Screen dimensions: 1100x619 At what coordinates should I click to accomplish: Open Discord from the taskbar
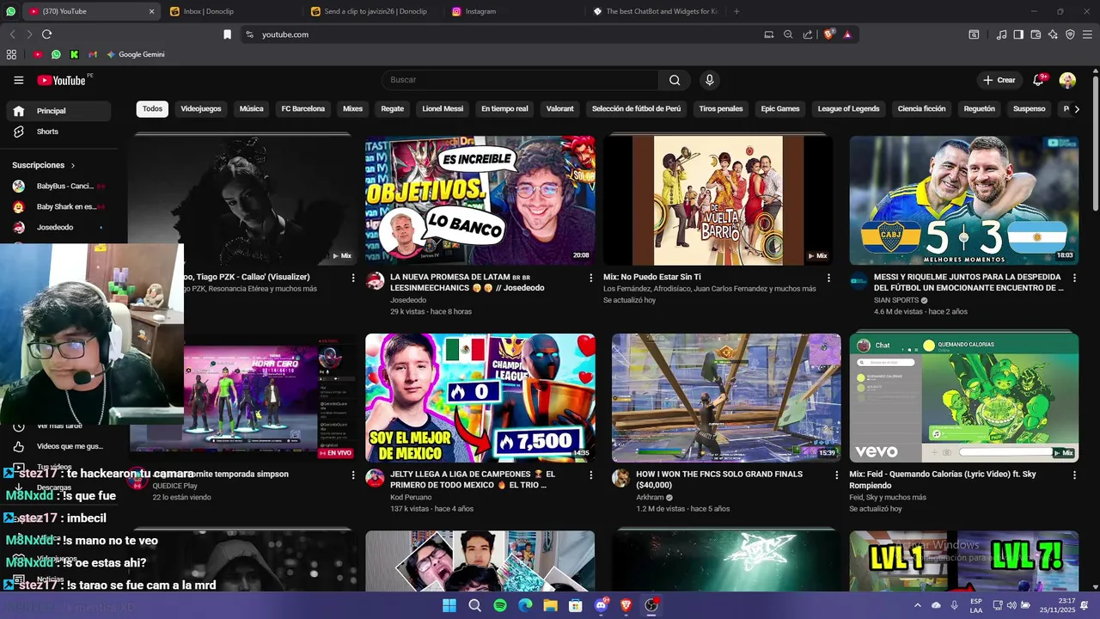[x=601, y=605]
